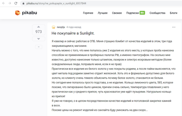The height and width of the screenshot is (116, 182).
Task: Click the green 99+ notifications badge
Action: pyautogui.click(x=142, y=13)
